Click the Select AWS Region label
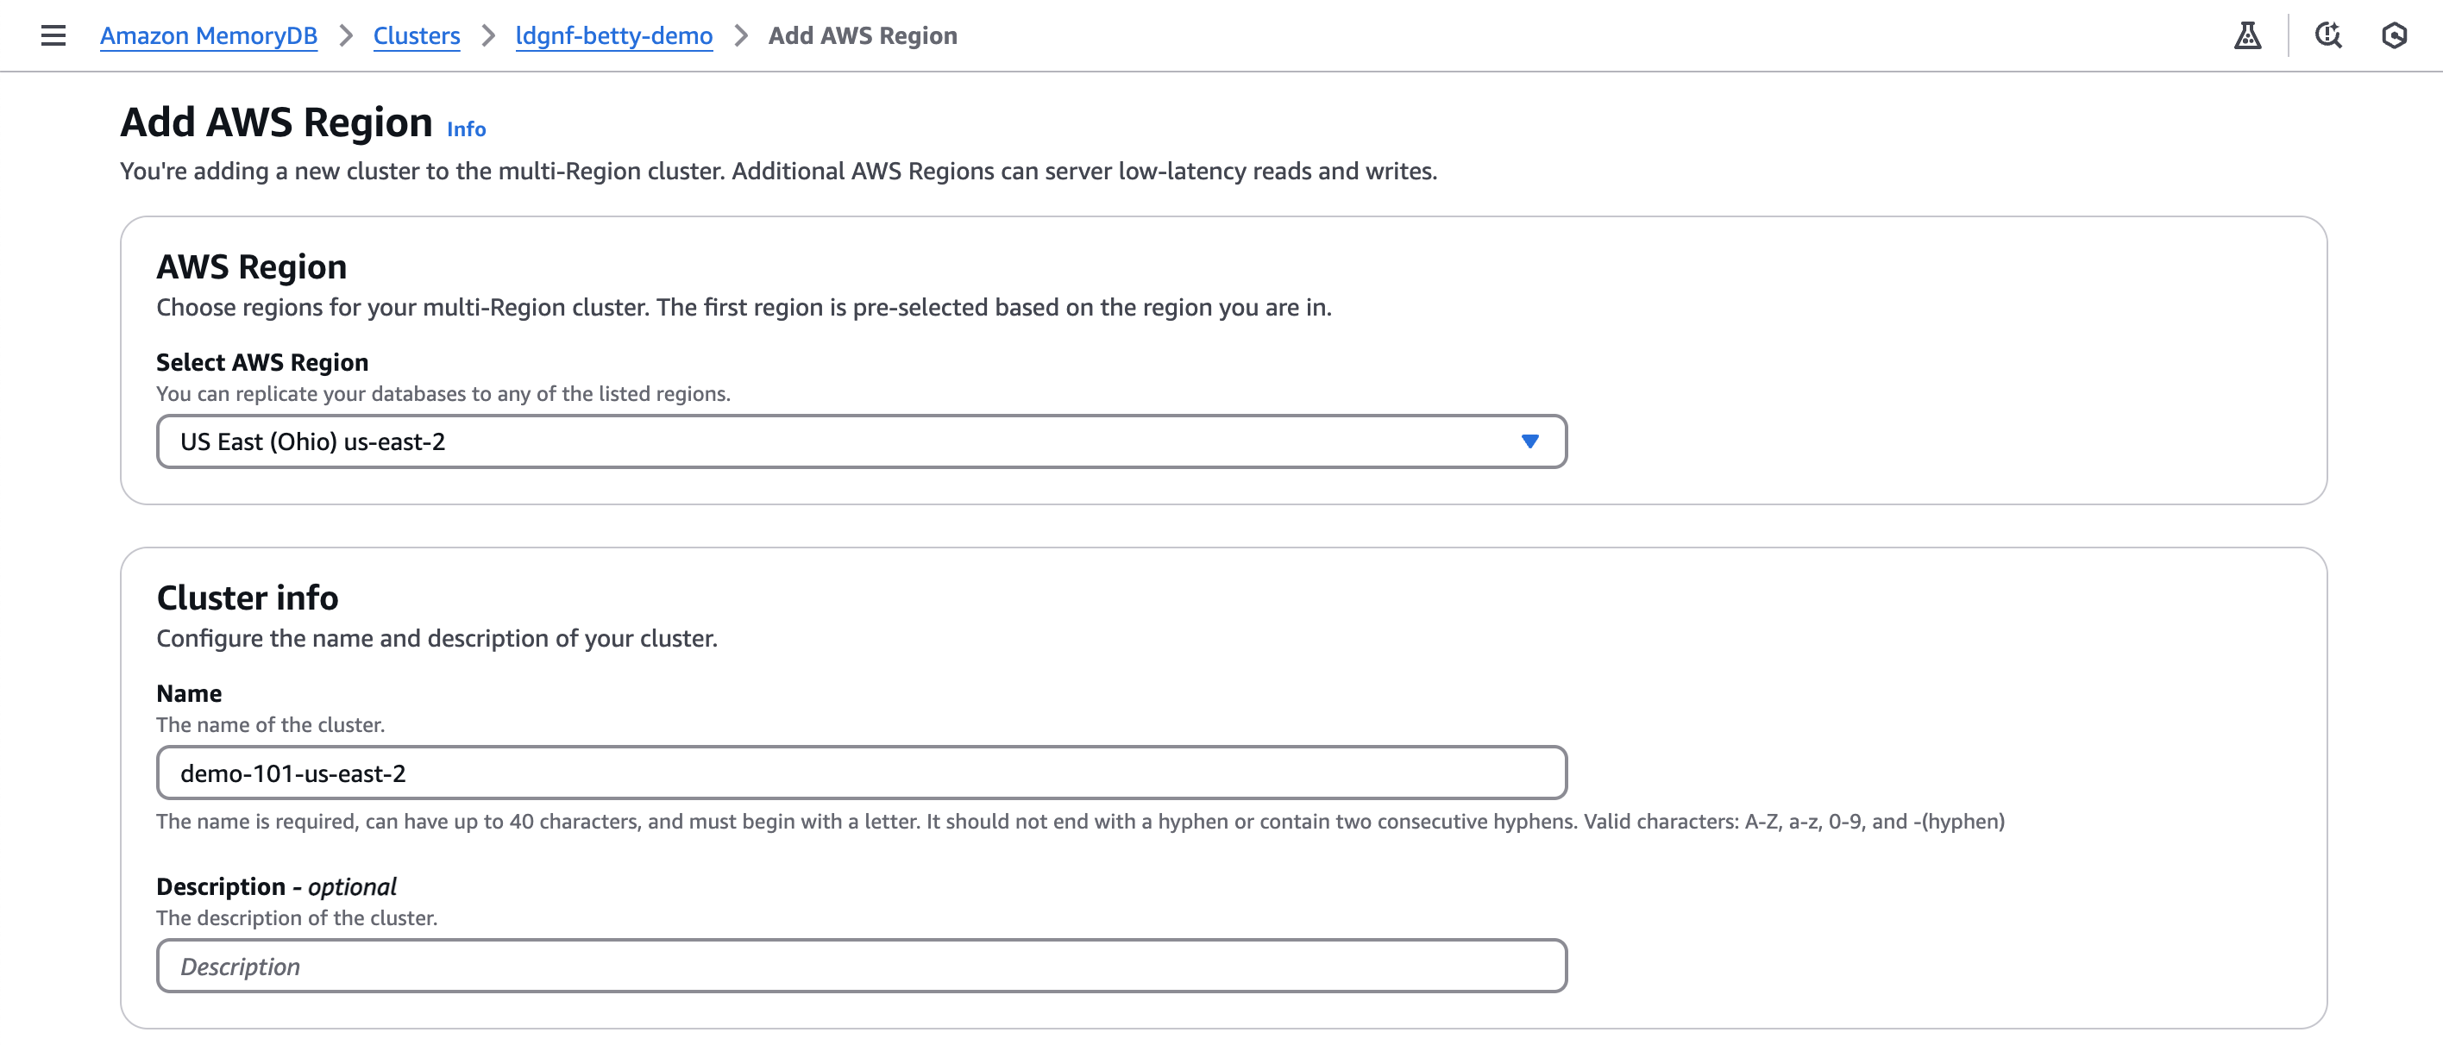 pos(261,362)
